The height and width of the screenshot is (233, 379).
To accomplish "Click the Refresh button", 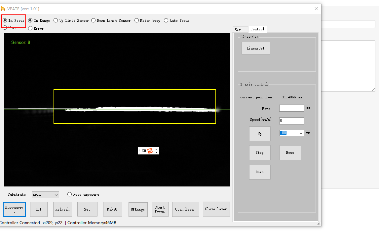I will pyautogui.click(x=62, y=209).
